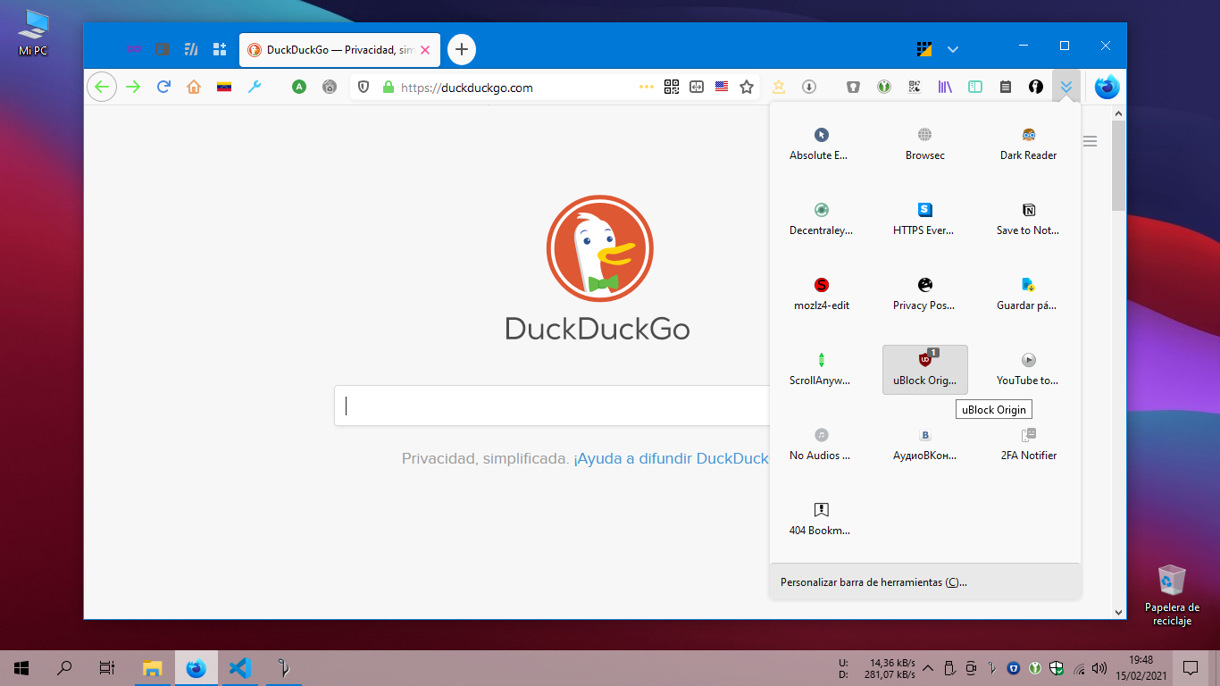Click the HTTPS Everywhere extension
This screenshot has width=1220, height=686.
pos(925,219)
